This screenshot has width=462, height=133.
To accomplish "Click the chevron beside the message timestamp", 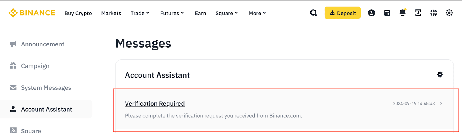I will (441, 103).
